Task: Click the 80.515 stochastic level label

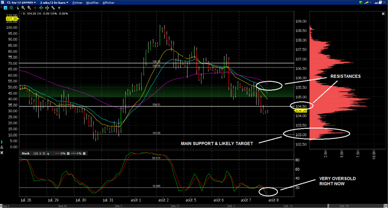Action: 156,158
